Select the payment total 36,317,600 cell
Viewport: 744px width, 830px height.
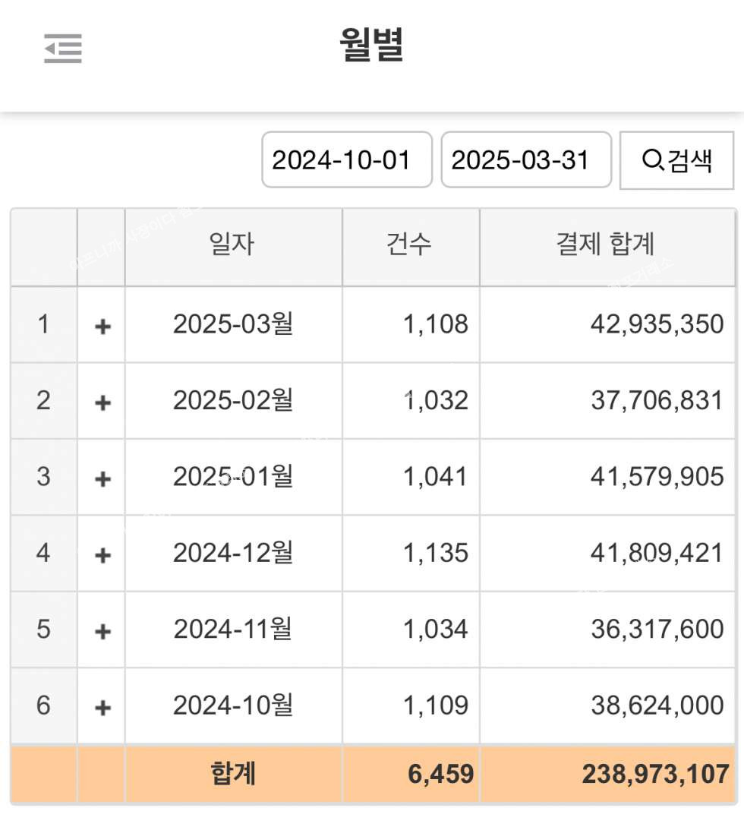click(x=657, y=630)
